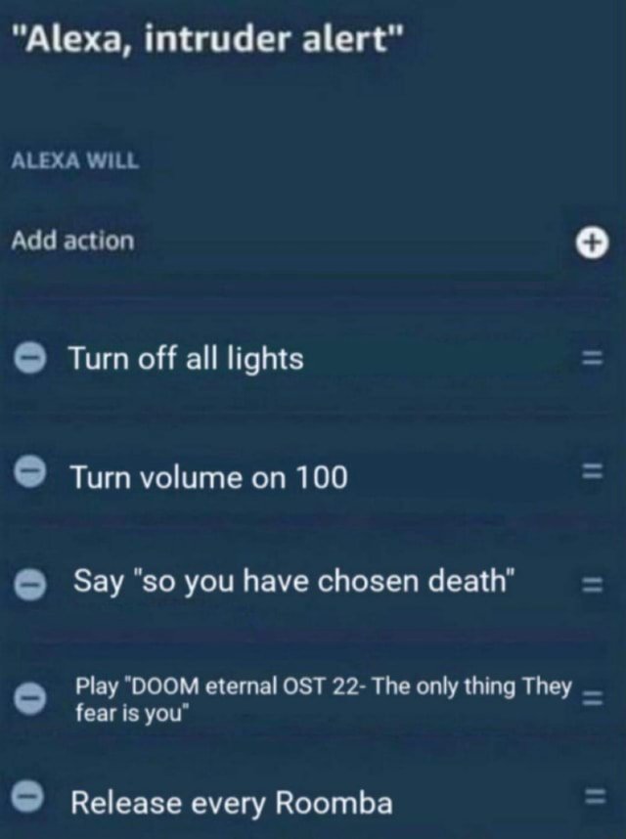Click reorder handle for DOOM eternal OST action
This screenshot has height=839, width=626.
point(593,698)
